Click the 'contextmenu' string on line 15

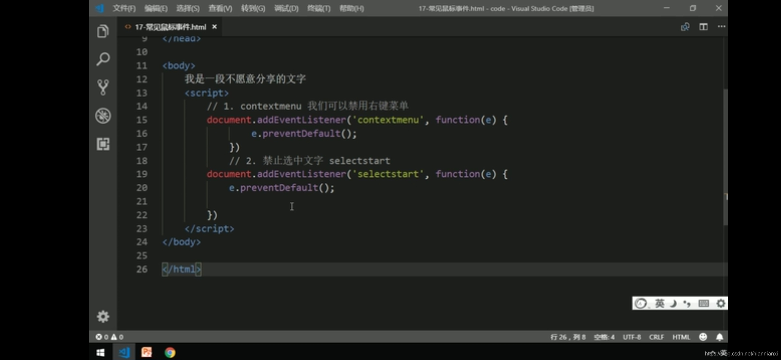point(388,120)
